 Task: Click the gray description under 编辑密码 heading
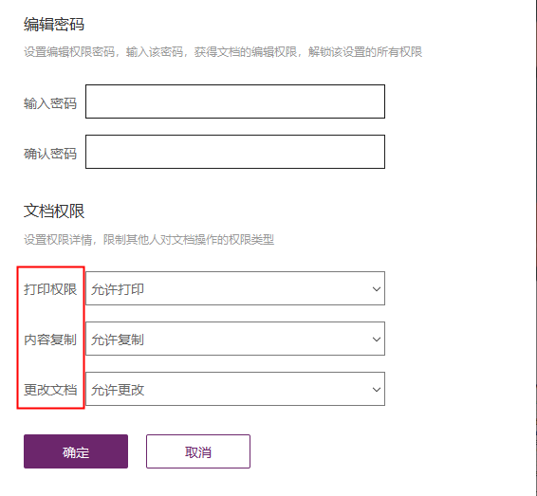(x=223, y=52)
